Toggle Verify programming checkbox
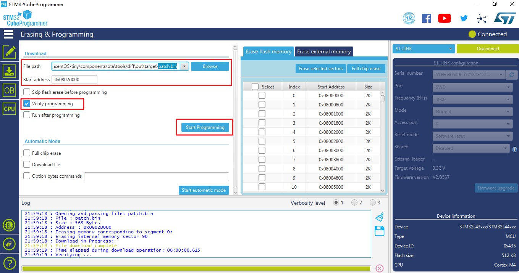 [x=27, y=104]
